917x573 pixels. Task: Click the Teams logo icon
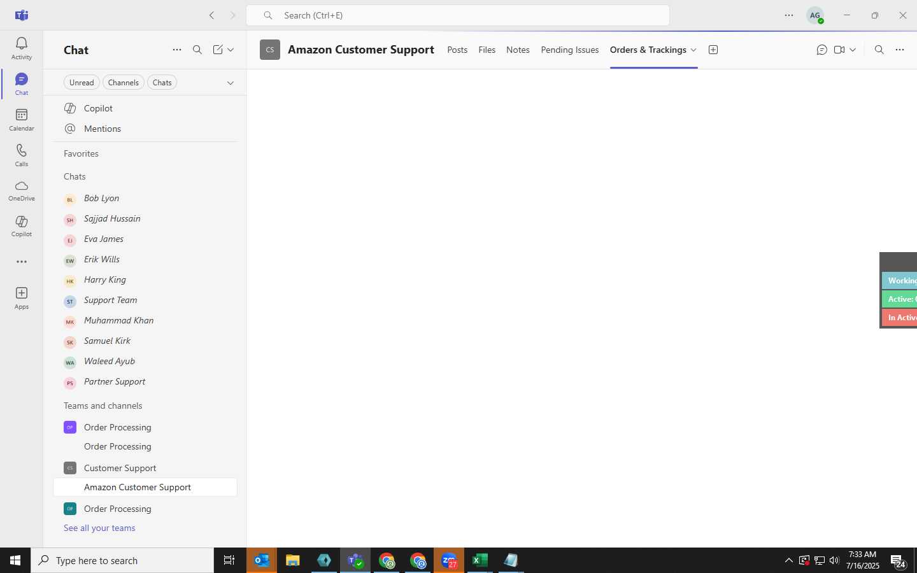(22, 15)
